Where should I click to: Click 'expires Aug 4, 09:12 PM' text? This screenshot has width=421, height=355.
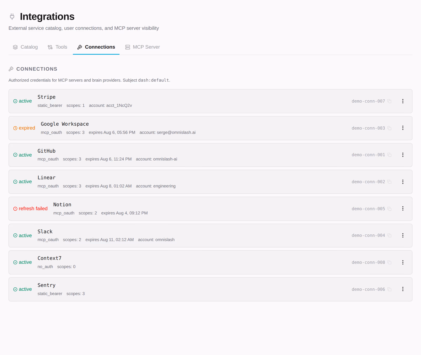(x=124, y=213)
